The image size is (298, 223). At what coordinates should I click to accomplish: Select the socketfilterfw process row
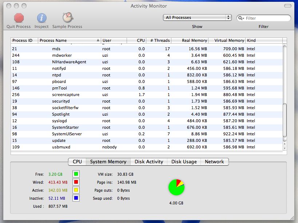(x=147, y=108)
